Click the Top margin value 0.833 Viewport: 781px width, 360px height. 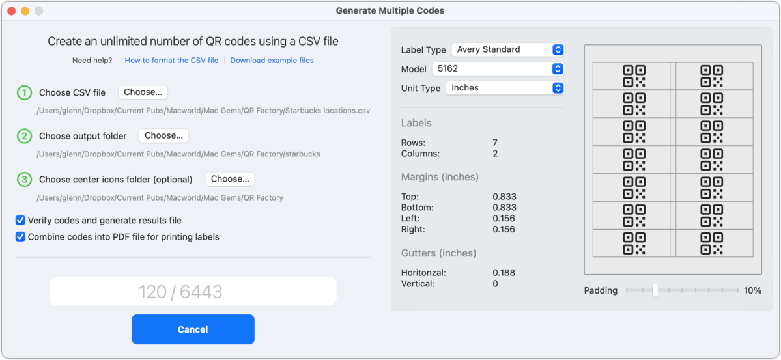(x=505, y=197)
